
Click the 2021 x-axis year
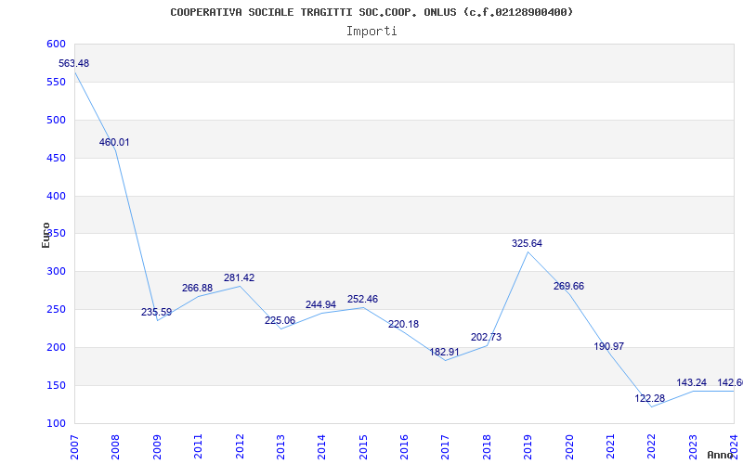pyautogui.click(x=610, y=447)
